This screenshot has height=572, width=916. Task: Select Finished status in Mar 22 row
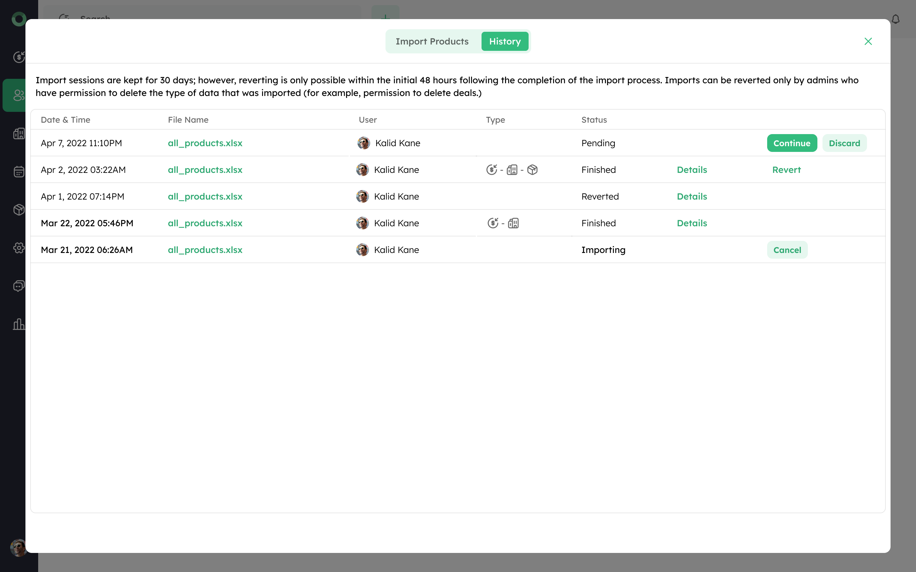tap(599, 223)
